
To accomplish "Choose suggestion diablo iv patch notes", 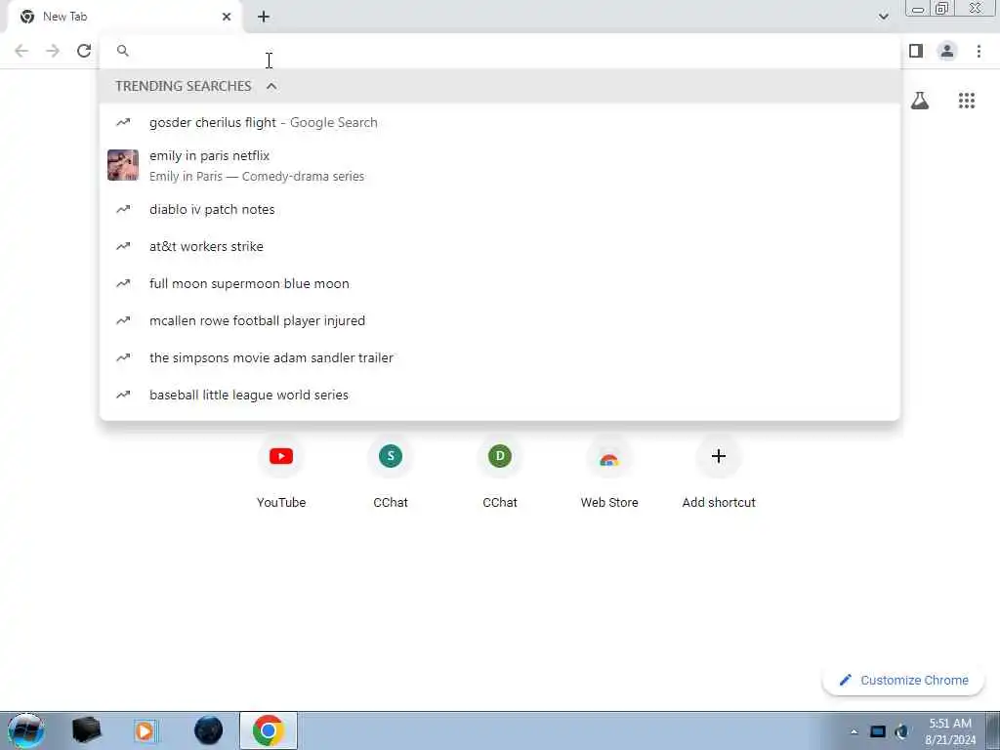I will pyautogui.click(x=500, y=209).
